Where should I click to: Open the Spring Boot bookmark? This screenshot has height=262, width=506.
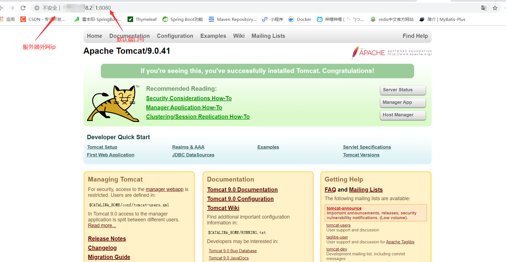(x=183, y=19)
